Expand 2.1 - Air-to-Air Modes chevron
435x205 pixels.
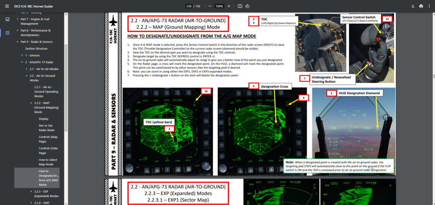(27, 69)
